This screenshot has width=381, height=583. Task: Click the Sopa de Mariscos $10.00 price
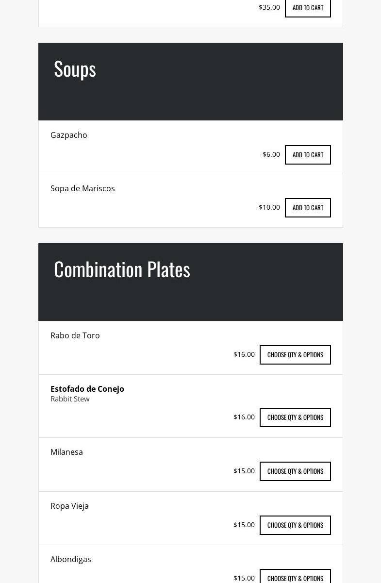269,207
